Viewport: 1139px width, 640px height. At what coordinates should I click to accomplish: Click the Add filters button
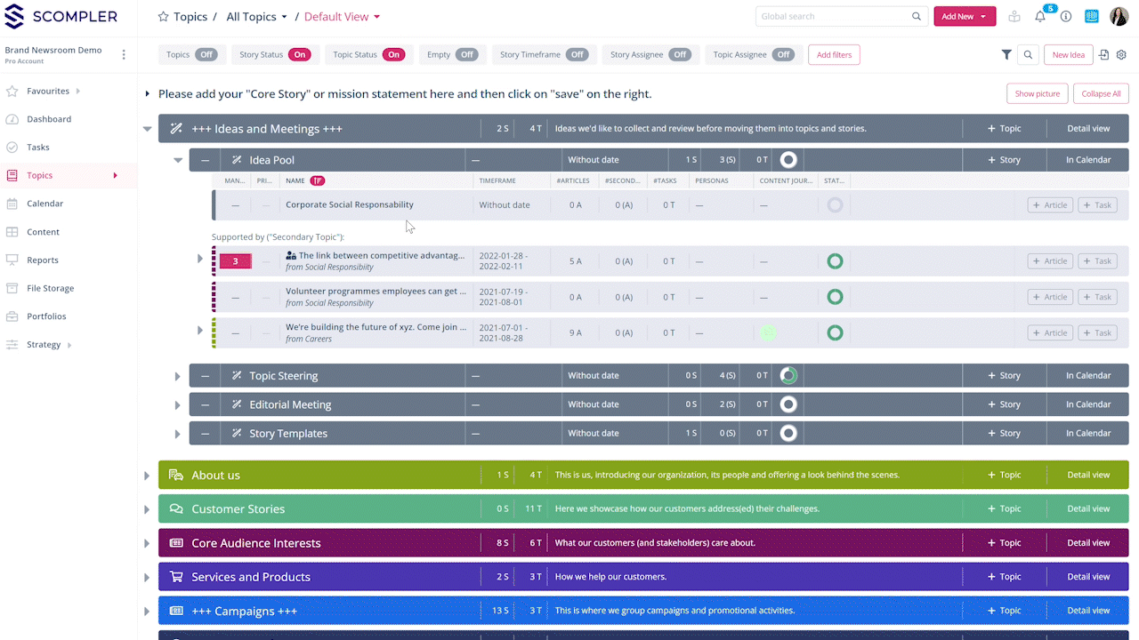[x=834, y=55]
